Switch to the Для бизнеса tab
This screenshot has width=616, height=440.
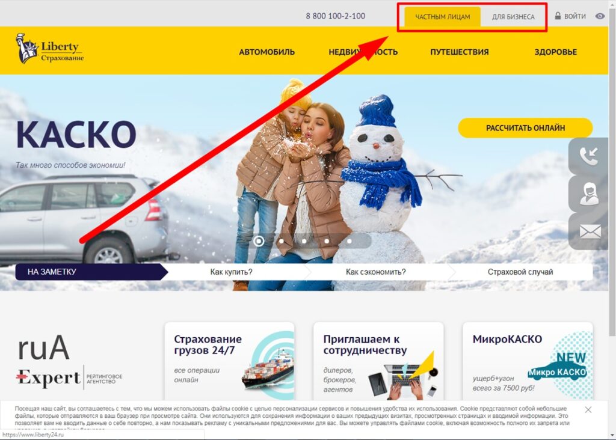pos(513,17)
